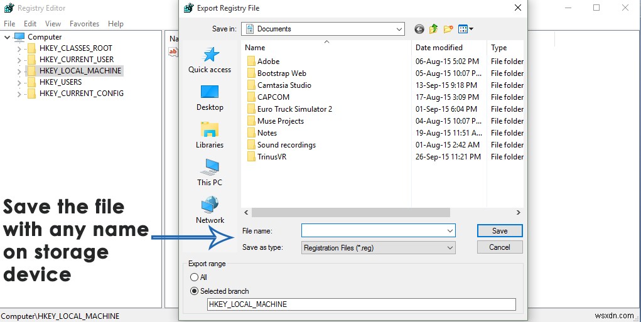Select Quick access in places bar
This screenshot has height=322, width=641.
click(x=210, y=60)
